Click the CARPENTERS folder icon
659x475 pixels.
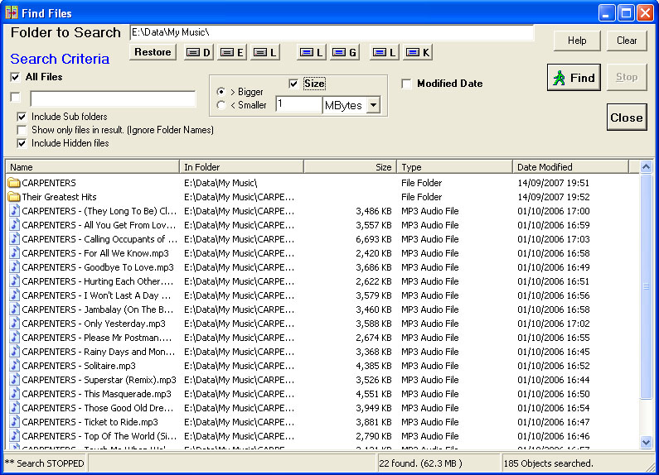[14, 183]
